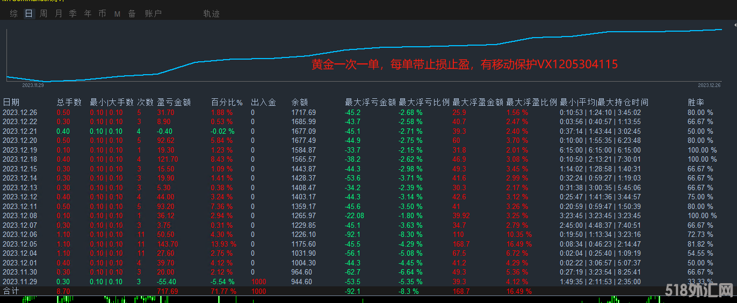737x303 pixels.
Task: Open the 账户 account tab
Action: 153,14
